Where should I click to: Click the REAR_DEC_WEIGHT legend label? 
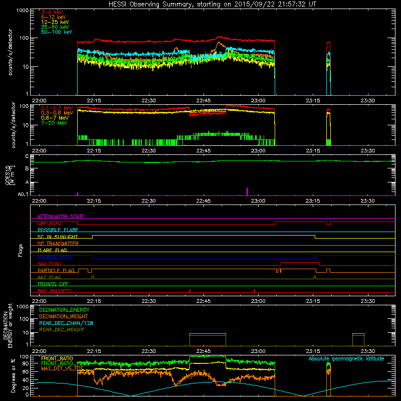62,330
